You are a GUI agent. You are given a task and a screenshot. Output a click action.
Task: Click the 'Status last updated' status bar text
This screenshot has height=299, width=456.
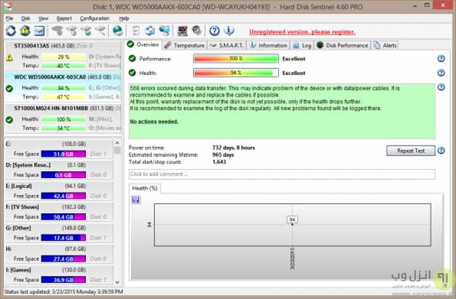click(64, 291)
